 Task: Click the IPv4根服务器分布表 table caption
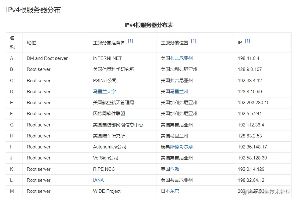click(149, 25)
